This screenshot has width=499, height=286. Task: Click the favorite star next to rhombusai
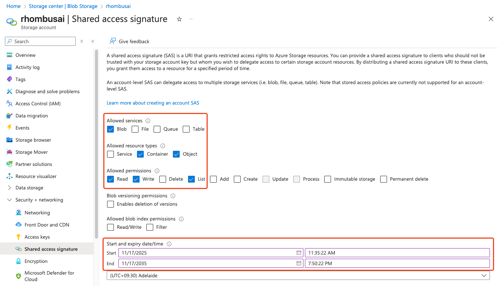point(179,19)
